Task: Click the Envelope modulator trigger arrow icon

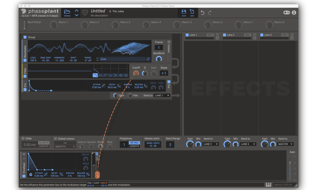Action: point(31,175)
